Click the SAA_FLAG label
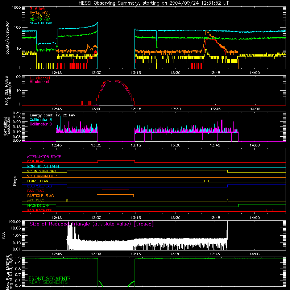290x290 pixels. [36, 191]
